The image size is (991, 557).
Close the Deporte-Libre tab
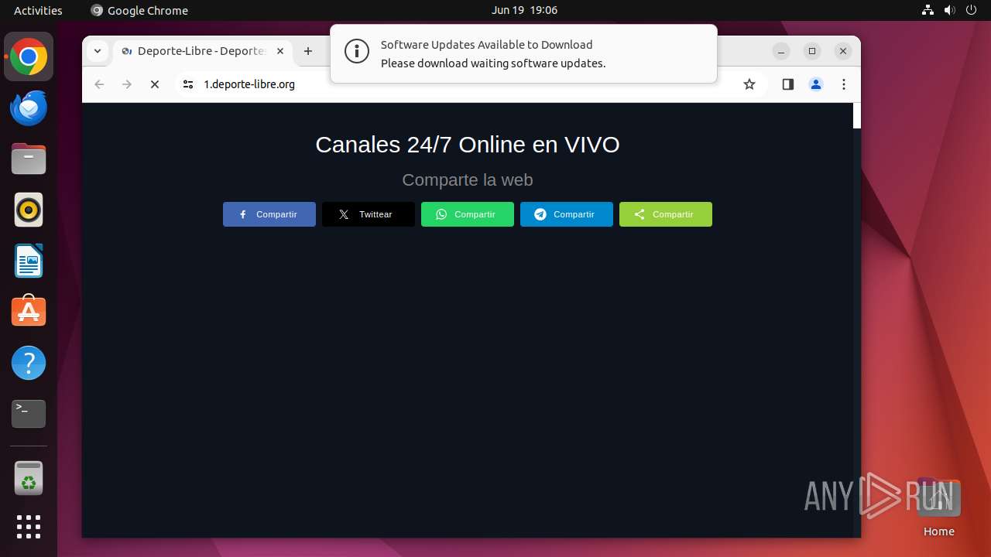pos(280,51)
